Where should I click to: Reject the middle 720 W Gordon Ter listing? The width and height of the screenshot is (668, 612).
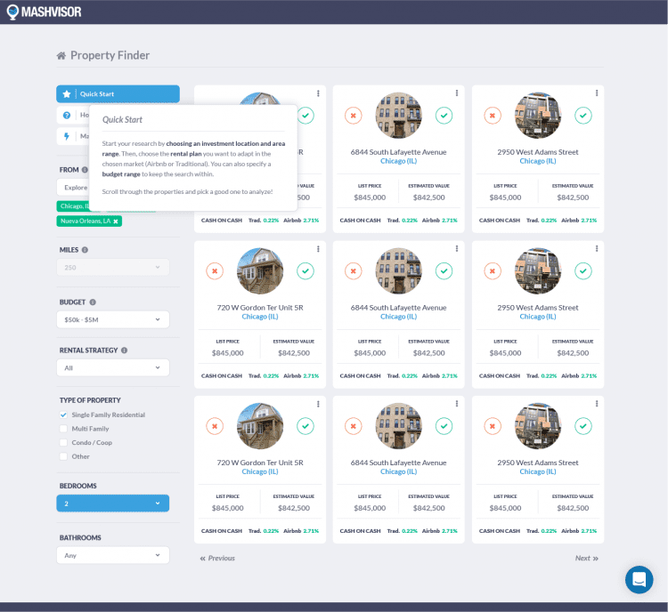click(215, 271)
